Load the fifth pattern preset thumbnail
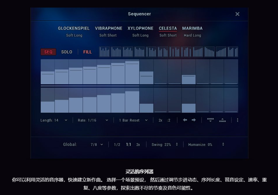Image resolution: width=278 pixels, height=195 pixels. coord(151,52)
